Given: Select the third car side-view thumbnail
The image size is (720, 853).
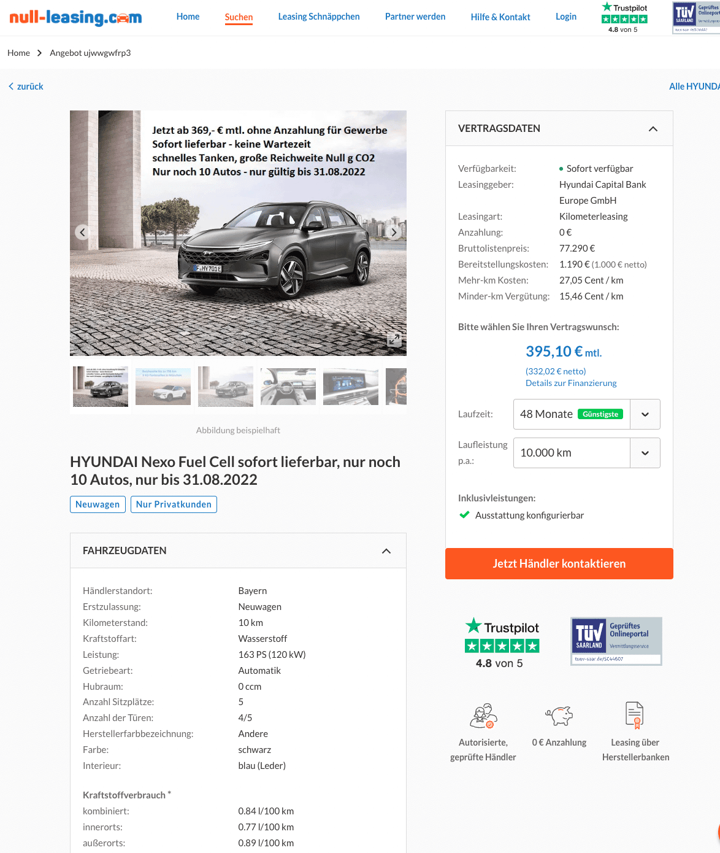Looking at the screenshot, I should (226, 387).
